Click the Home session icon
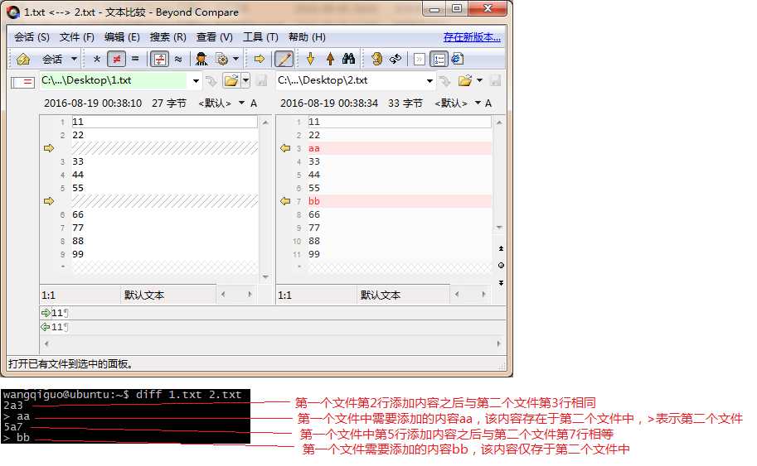The image size is (757, 466). click(x=22, y=59)
